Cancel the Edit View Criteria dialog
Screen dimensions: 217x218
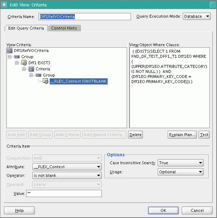pyautogui.click(x=197, y=210)
